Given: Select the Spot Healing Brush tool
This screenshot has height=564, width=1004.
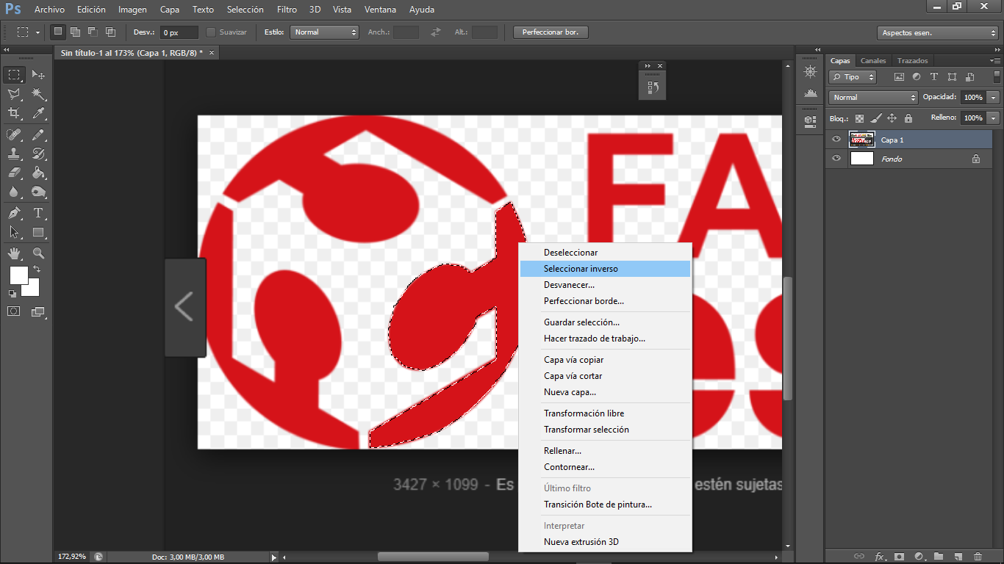Looking at the screenshot, I should pos(14,134).
